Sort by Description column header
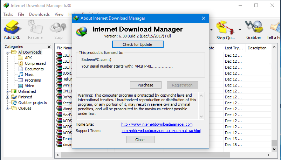 259,48
